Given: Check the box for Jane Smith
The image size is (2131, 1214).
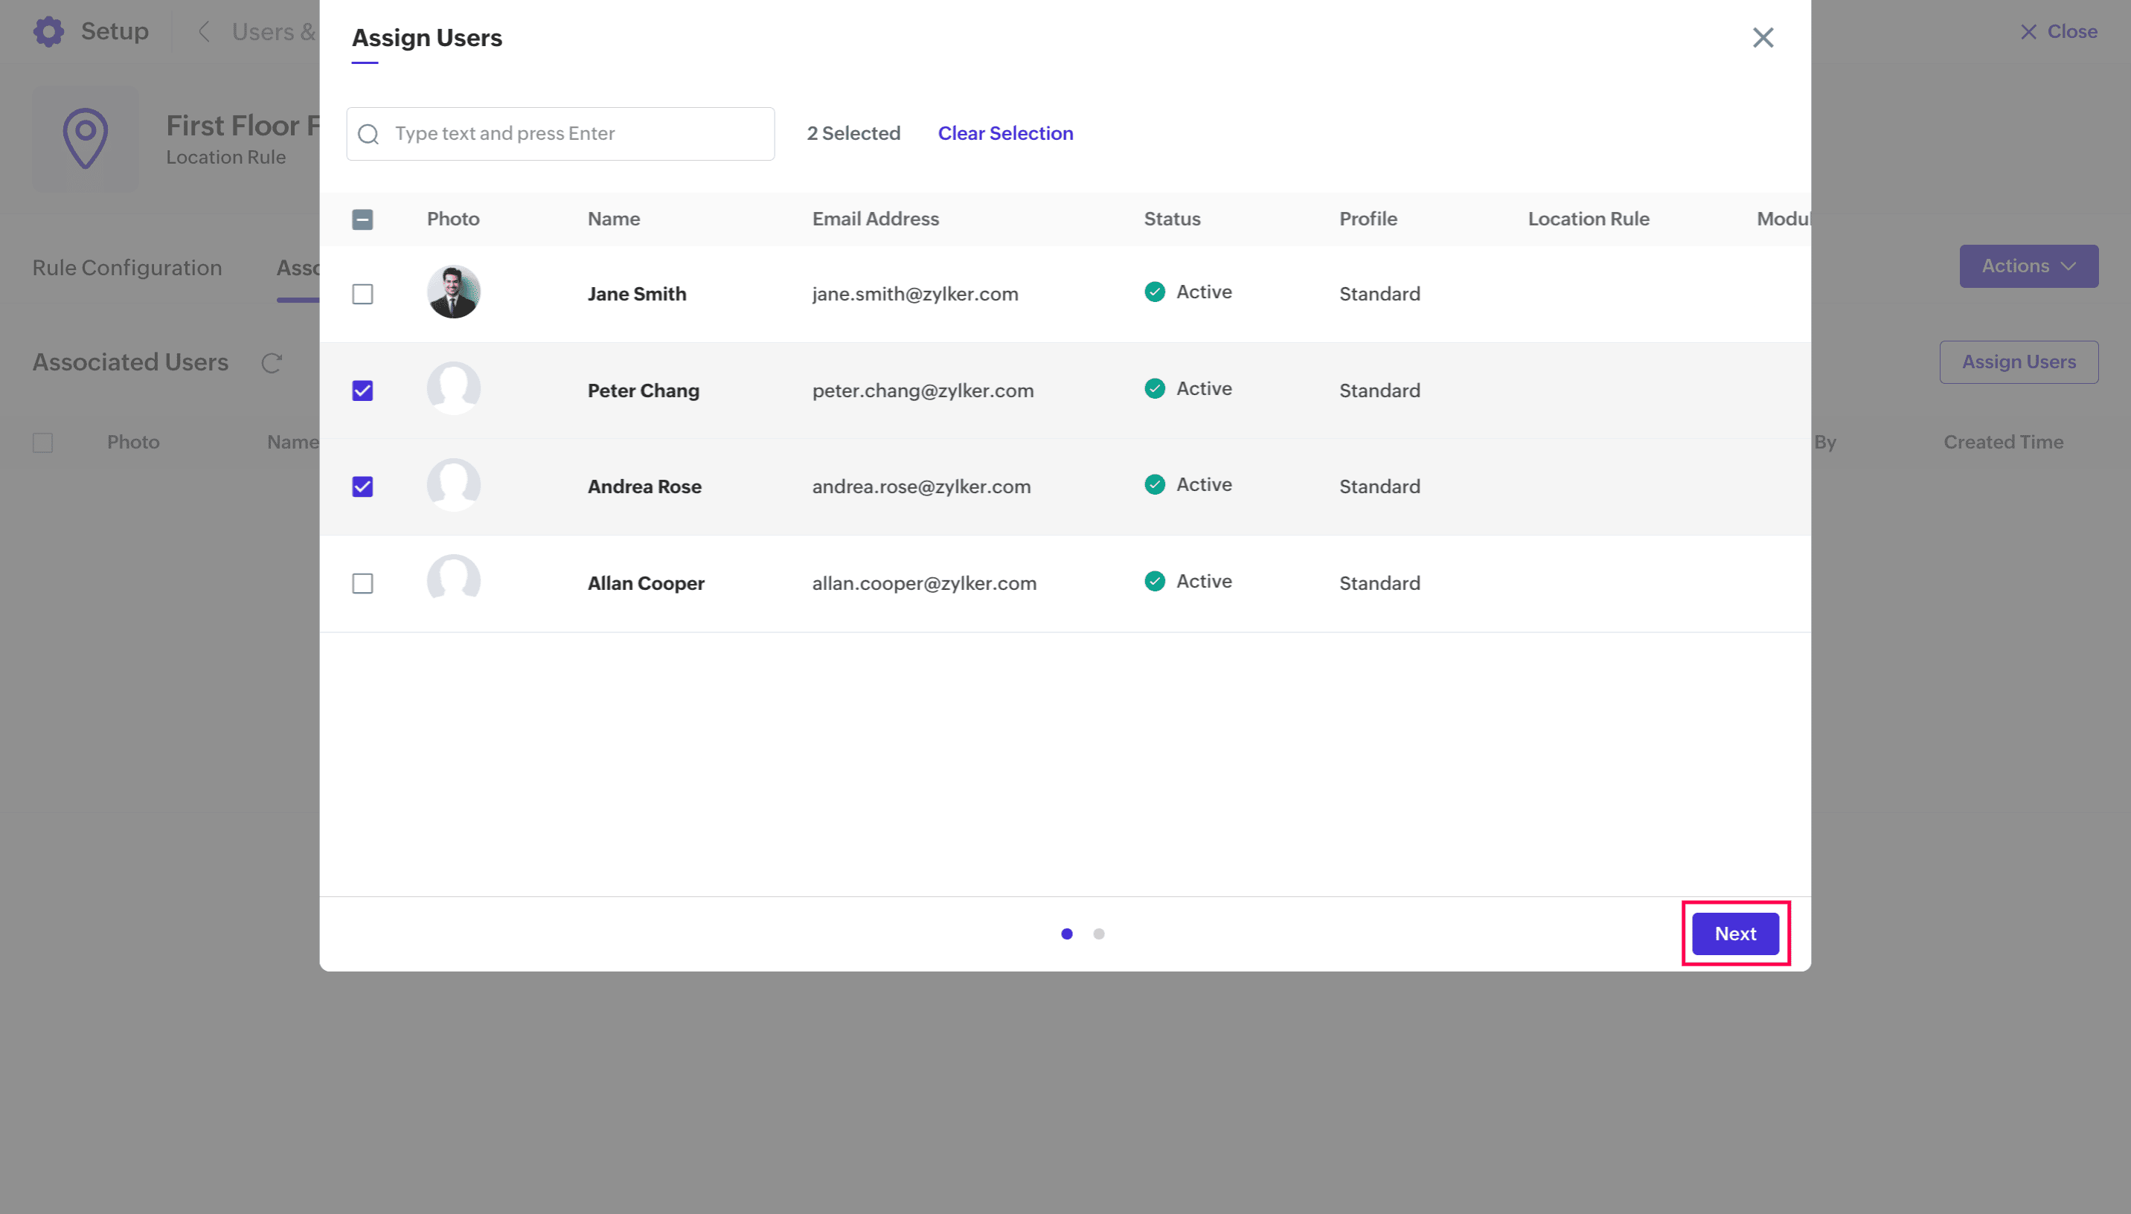Looking at the screenshot, I should pyautogui.click(x=362, y=295).
